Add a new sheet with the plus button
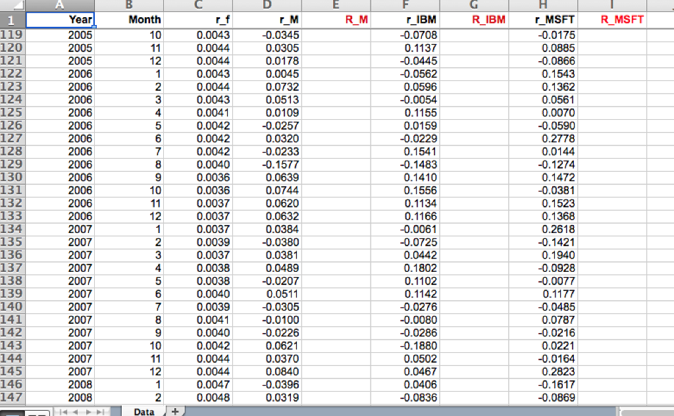 click(175, 411)
